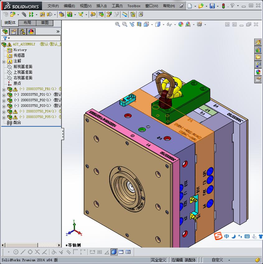Open the Design Library task pane icon
The height and width of the screenshot is (264, 263).
click(258, 50)
